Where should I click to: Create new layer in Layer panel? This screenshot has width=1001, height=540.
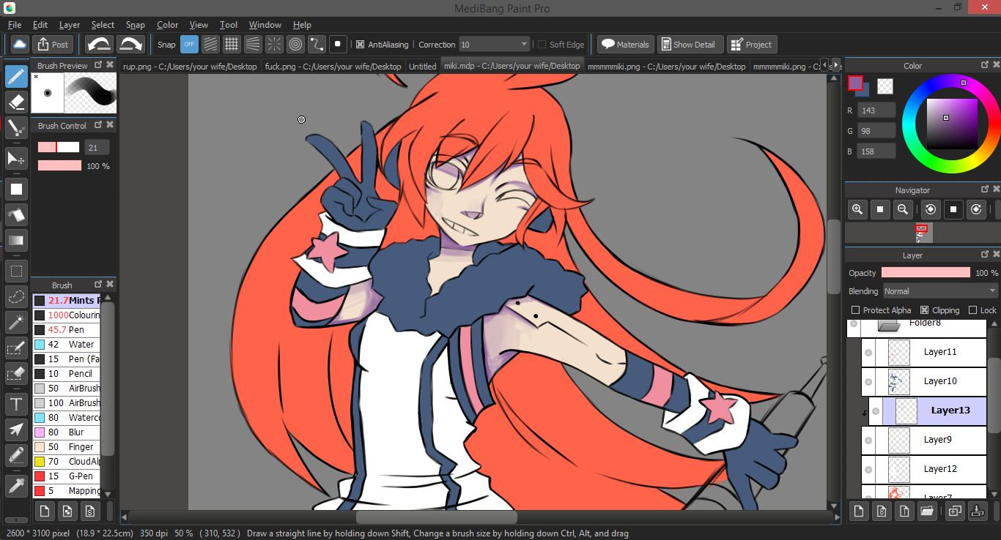[x=859, y=510]
